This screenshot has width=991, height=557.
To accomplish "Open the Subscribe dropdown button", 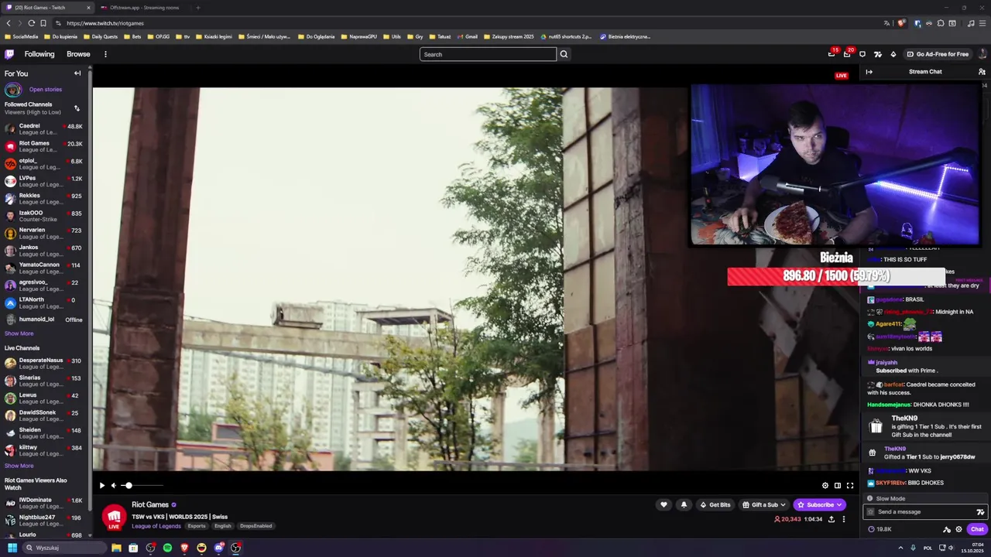I will tap(820, 504).
